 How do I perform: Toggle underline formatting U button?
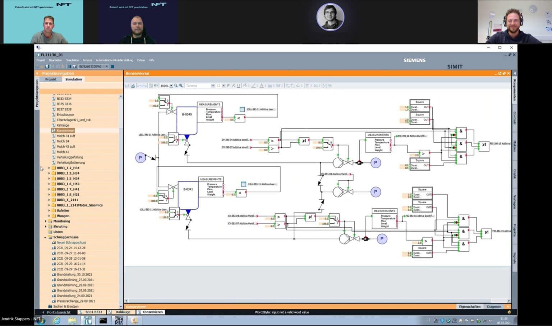[238, 86]
